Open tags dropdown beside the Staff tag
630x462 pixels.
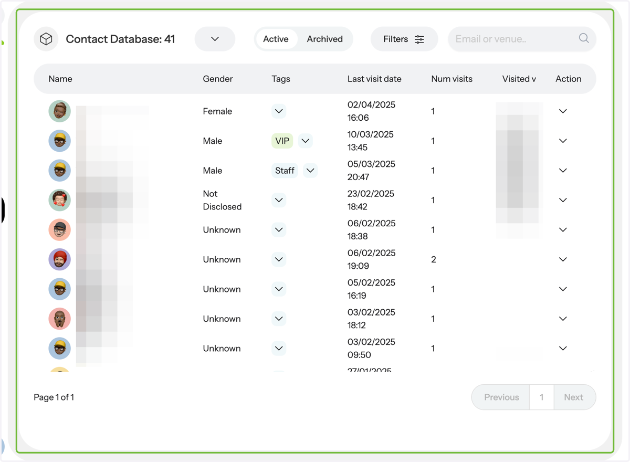(x=310, y=171)
